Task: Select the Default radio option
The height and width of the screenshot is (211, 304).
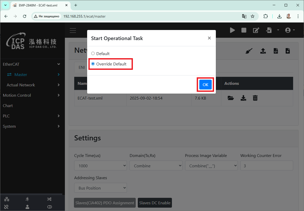Action: [93, 54]
